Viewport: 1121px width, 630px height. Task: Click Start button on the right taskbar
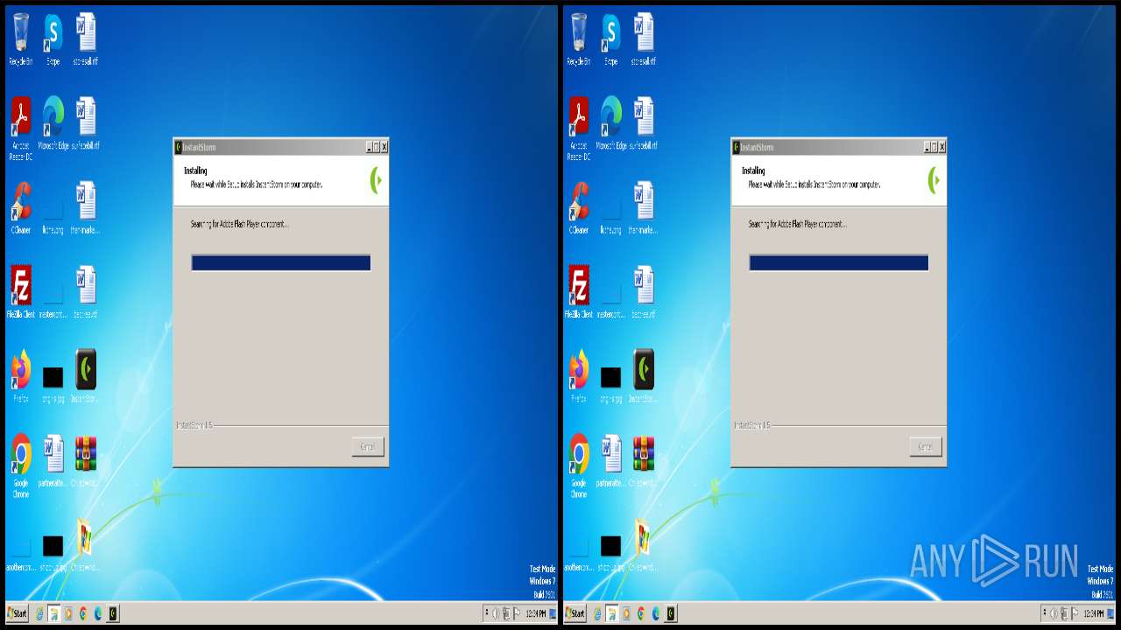575,613
